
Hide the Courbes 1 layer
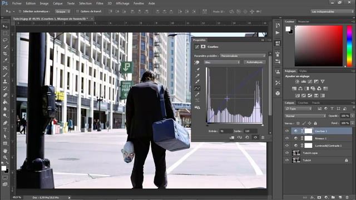tap(287, 131)
